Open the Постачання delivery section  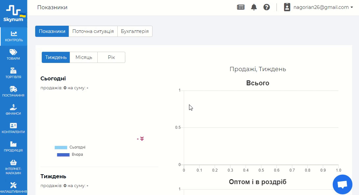click(13, 92)
